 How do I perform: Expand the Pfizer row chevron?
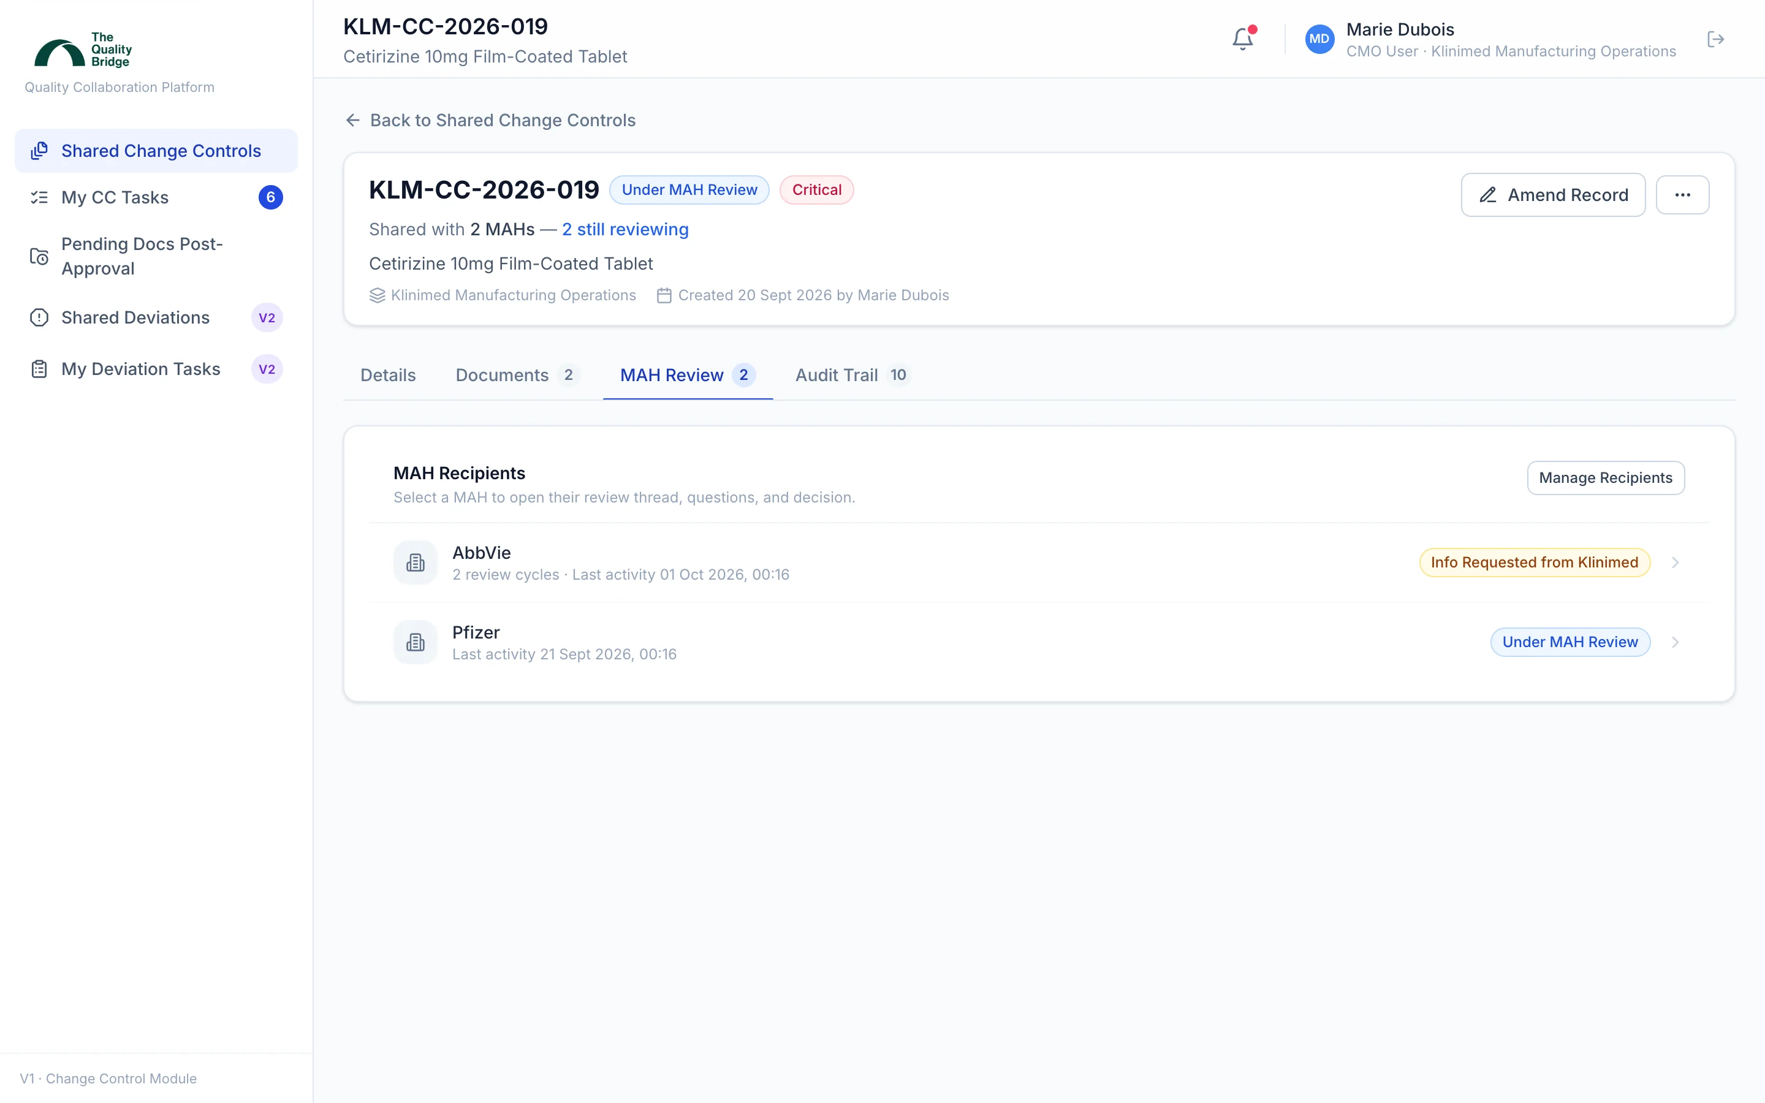coord(1676,642)
